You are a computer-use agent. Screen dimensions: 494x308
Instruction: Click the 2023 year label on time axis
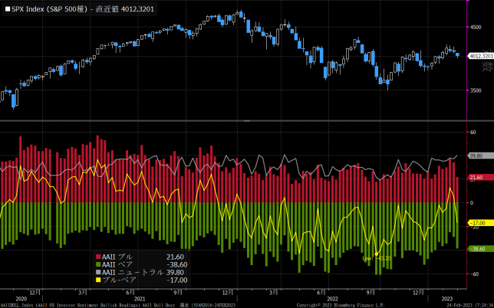click(x=447, y=299)
